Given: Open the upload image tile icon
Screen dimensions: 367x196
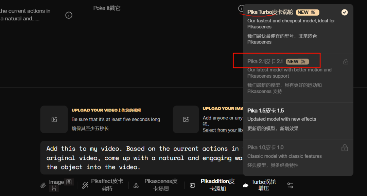Looking at the screenshot, I should [186, 119].
